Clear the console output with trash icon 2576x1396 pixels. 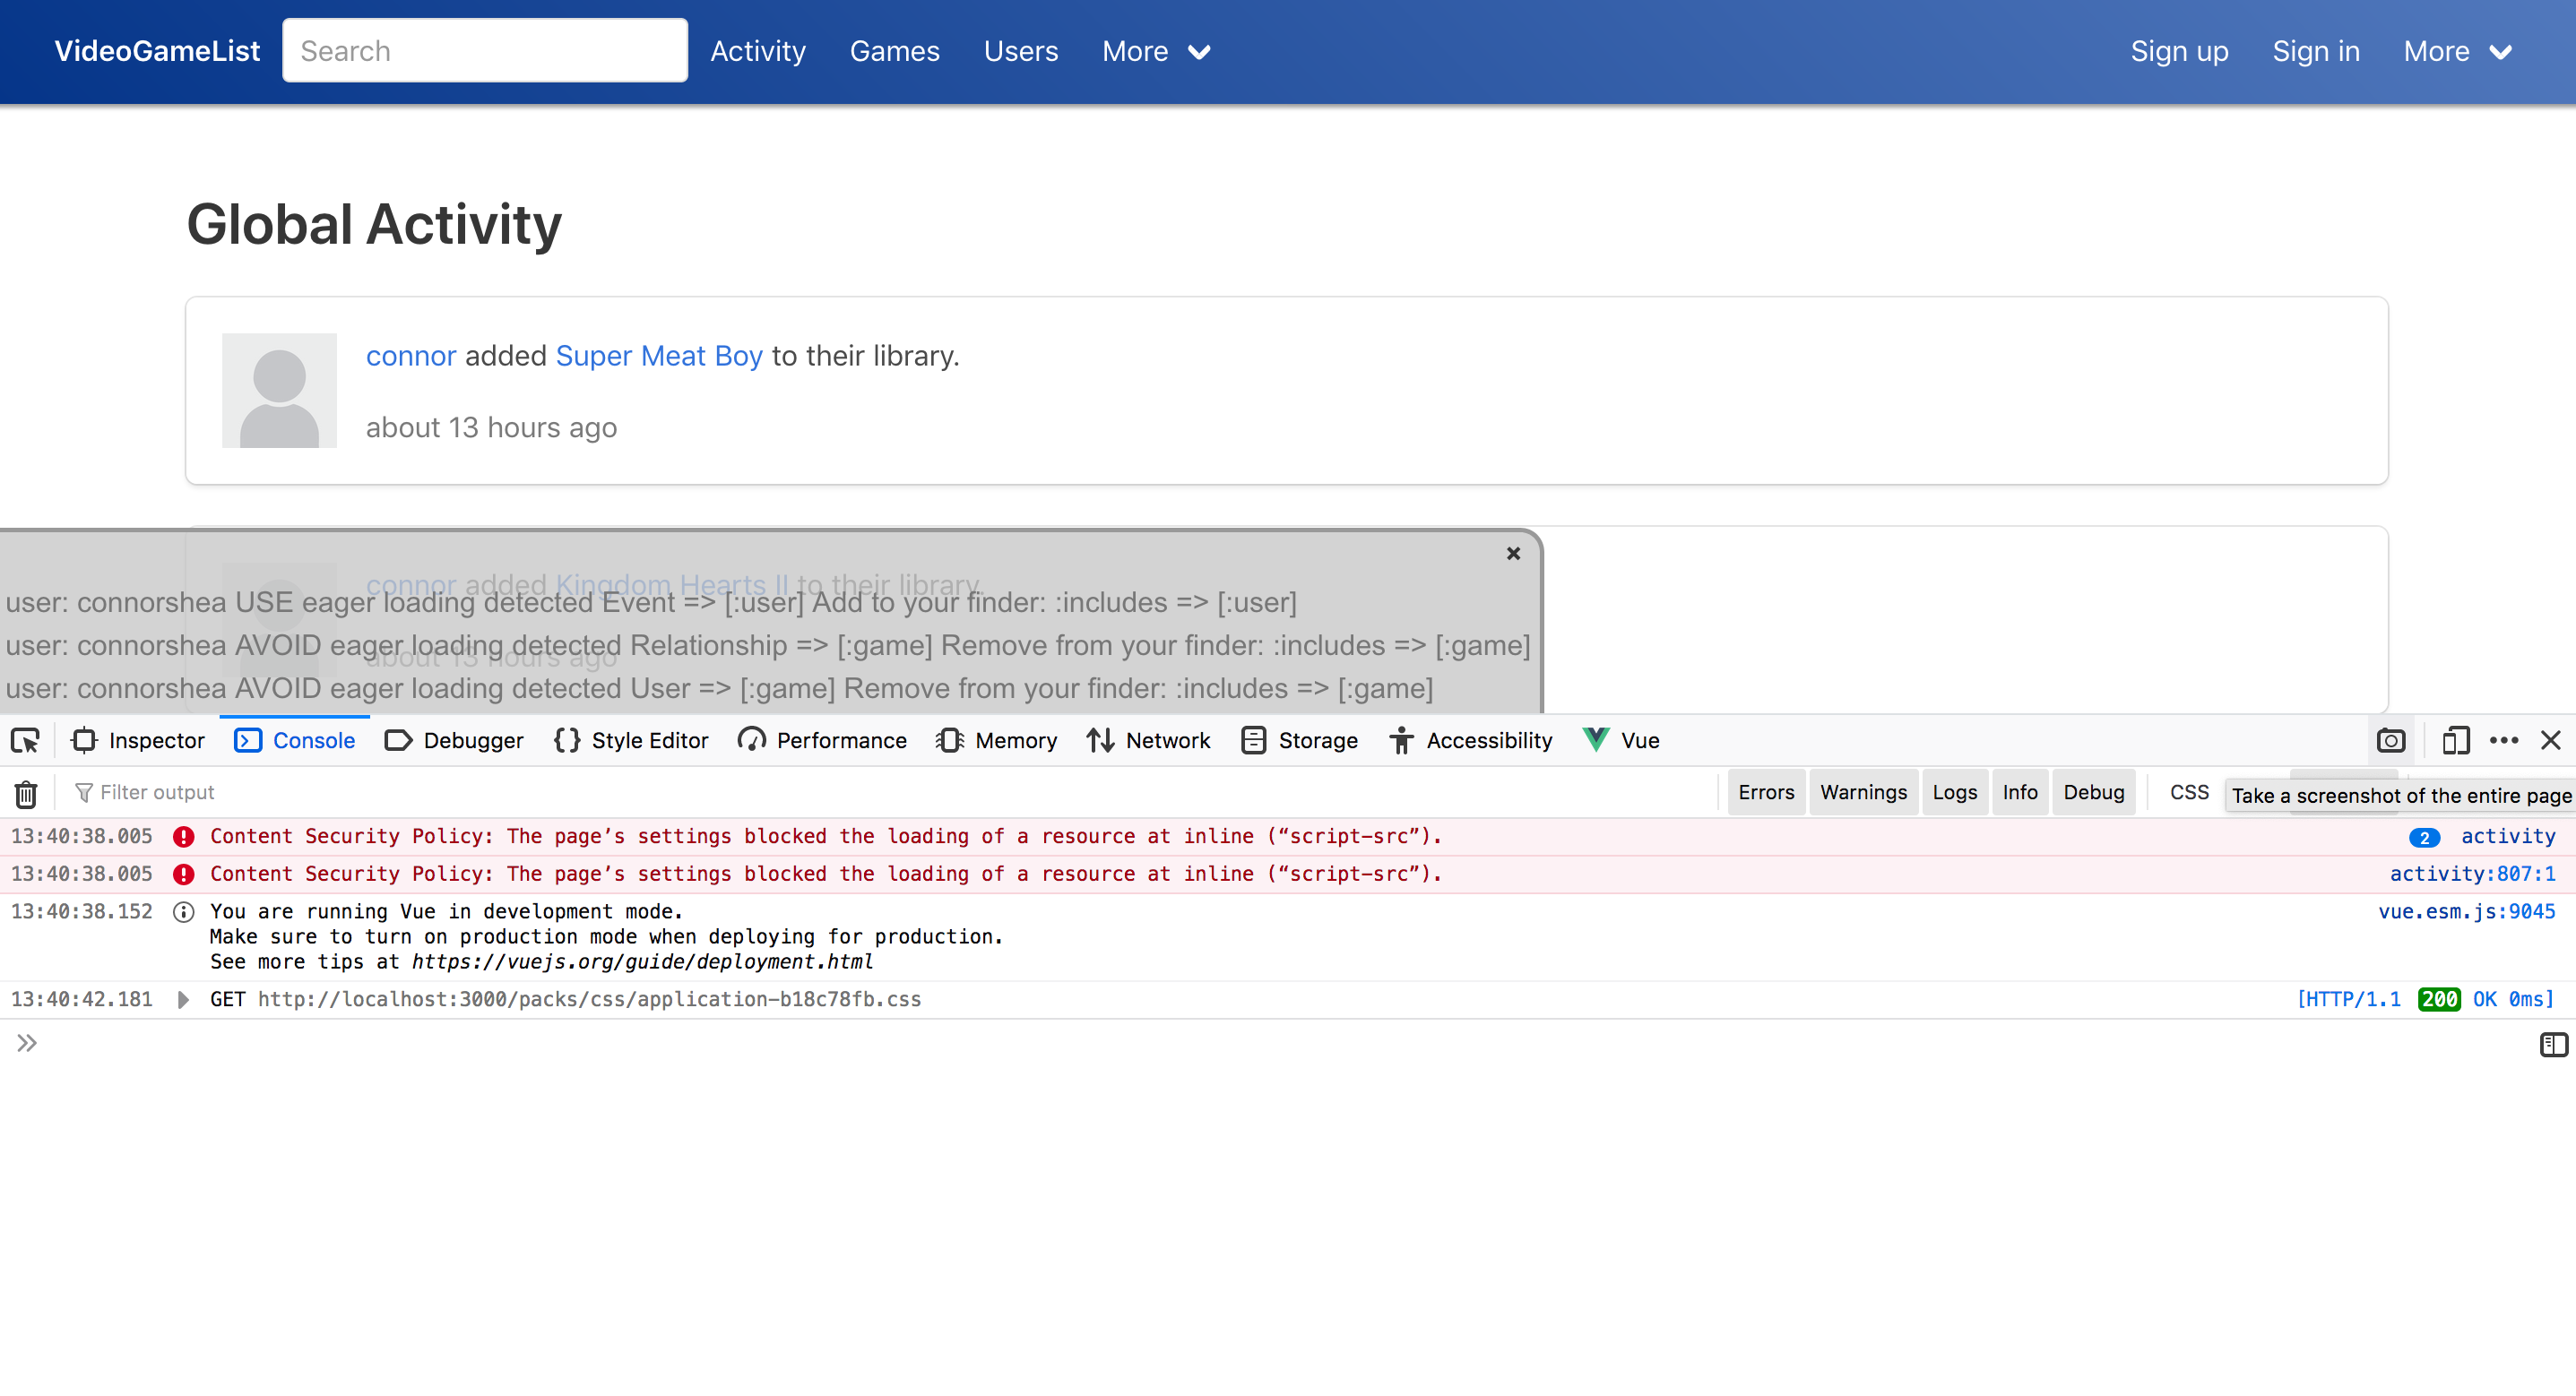pos(26,793)
